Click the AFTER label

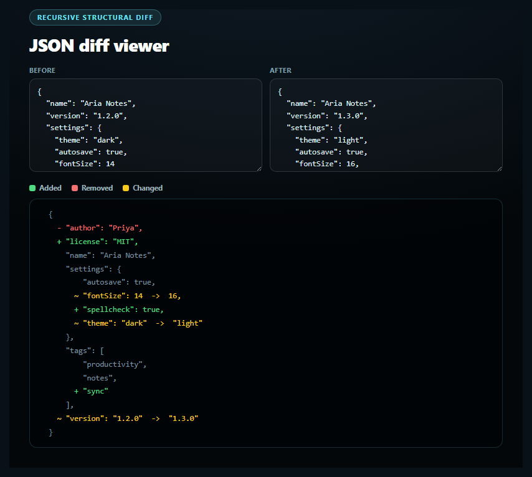280,70
